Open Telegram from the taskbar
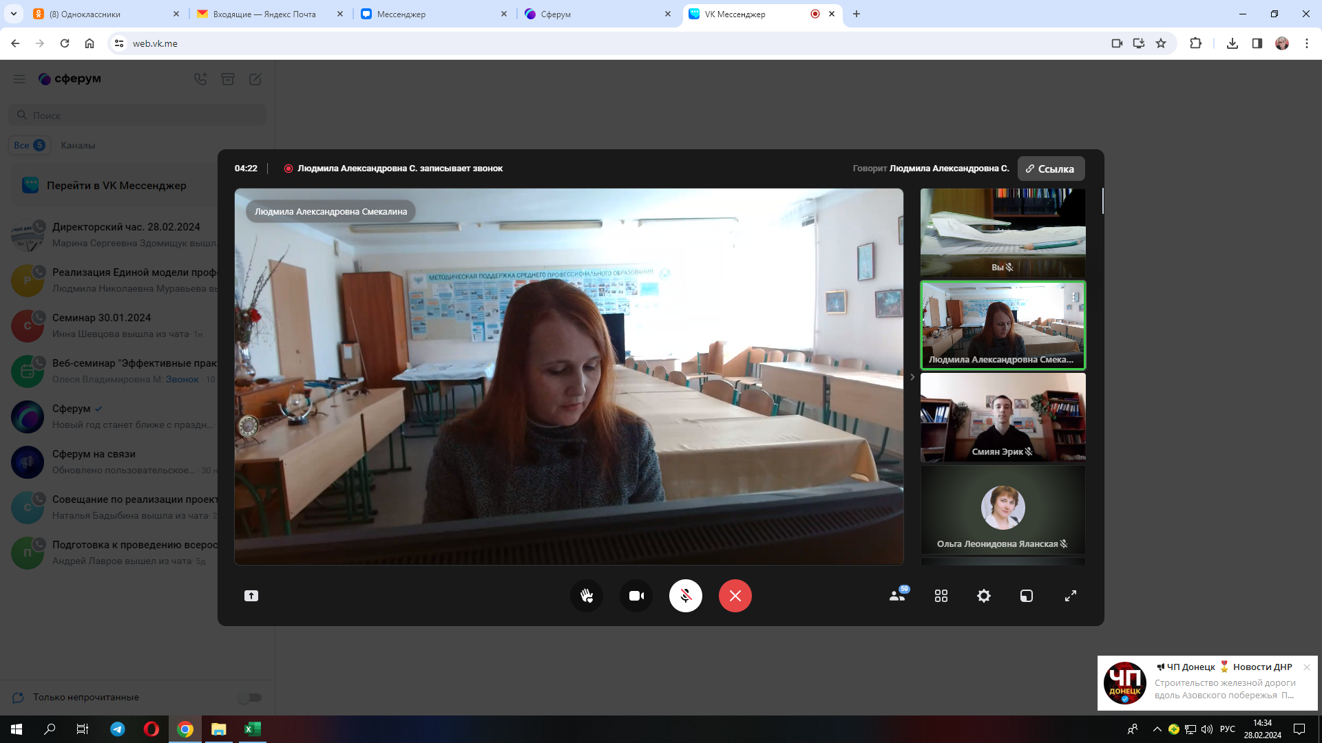 coord(118,729)
